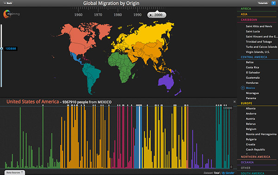Click the vertical scale slider handle
The height and width of the screenshot is (175, 278).
(1, 48)
